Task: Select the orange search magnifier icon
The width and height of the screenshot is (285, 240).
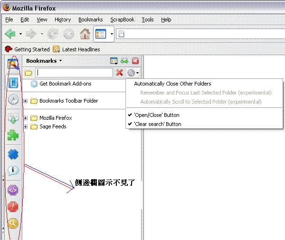Action: [13, 223]
